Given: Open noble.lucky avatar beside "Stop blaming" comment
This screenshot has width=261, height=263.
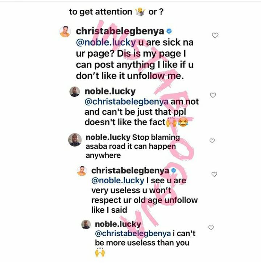Looking at the screenshot, I should tap(75, 140).
